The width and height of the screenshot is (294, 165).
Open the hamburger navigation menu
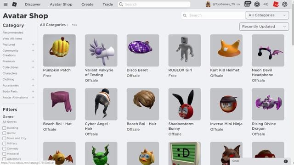tap(6, 4)
